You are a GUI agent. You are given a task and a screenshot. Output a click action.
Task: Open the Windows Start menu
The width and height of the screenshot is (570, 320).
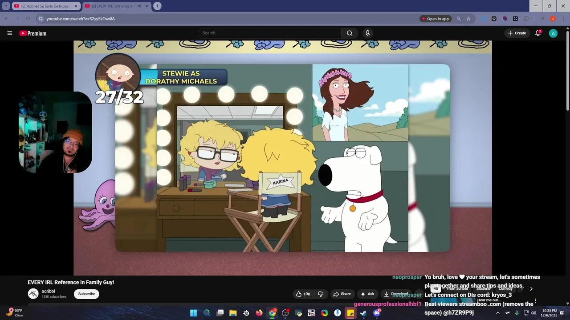pyautogui.click(x=194, y=313)
